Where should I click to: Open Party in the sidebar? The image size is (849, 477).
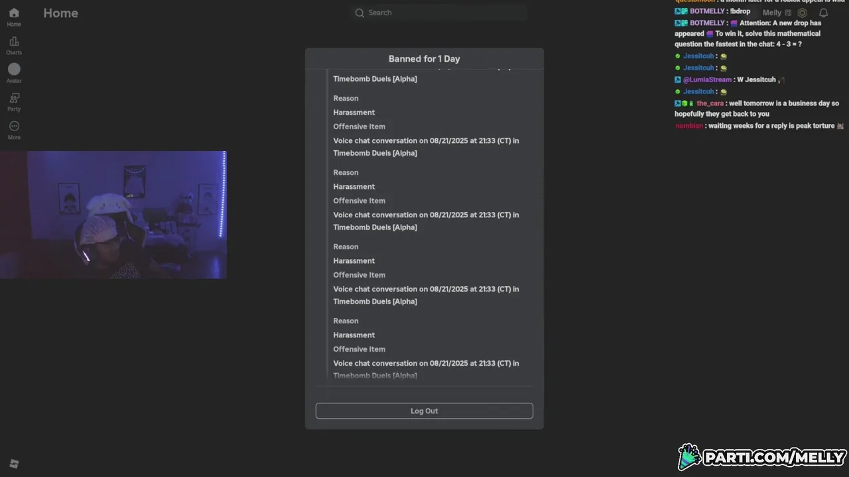click(14, 102)
